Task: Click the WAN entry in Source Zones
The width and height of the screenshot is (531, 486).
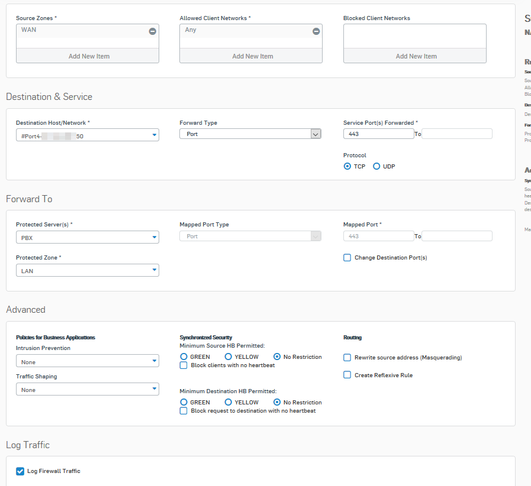Action: [29, 30]
